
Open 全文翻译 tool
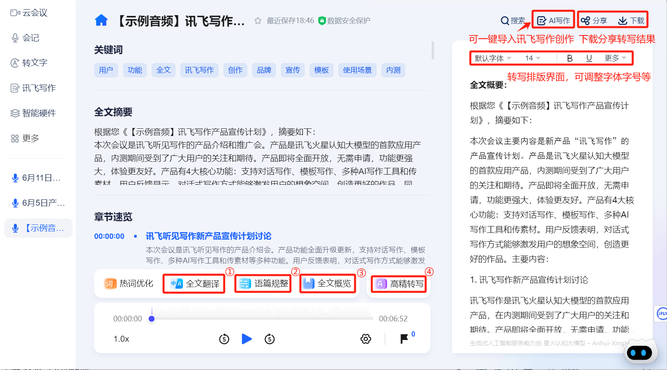[194, 283]
